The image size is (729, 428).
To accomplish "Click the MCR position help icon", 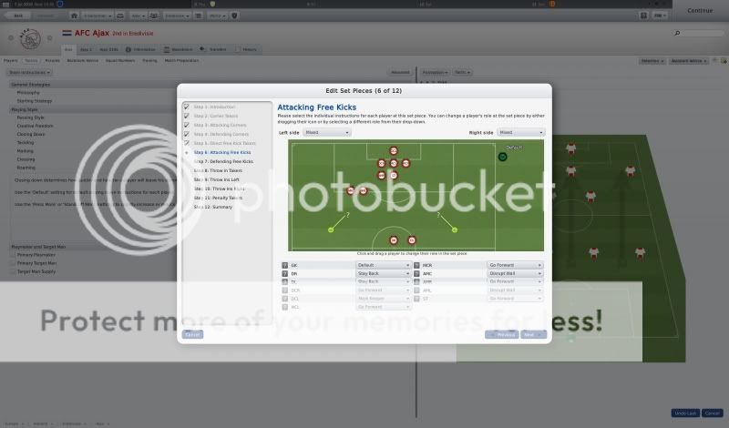I will [x=417, y=265].
